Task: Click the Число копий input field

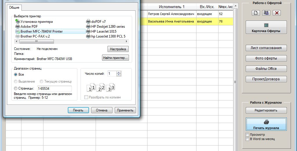Action: [x=112, y=74]
